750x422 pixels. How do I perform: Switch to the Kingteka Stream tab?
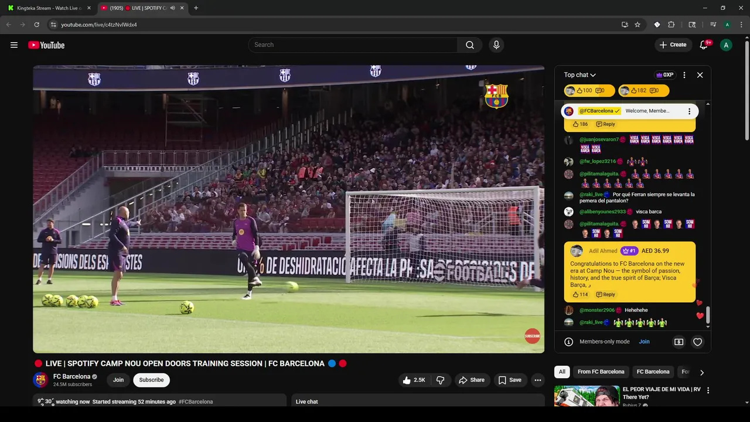49,8
